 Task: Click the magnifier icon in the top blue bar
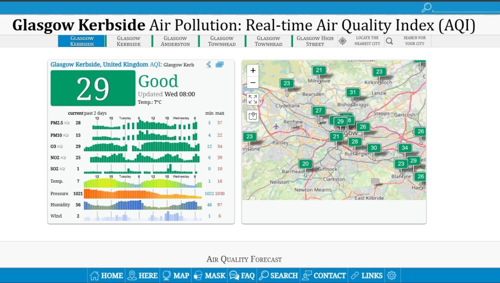coord(426,7)
